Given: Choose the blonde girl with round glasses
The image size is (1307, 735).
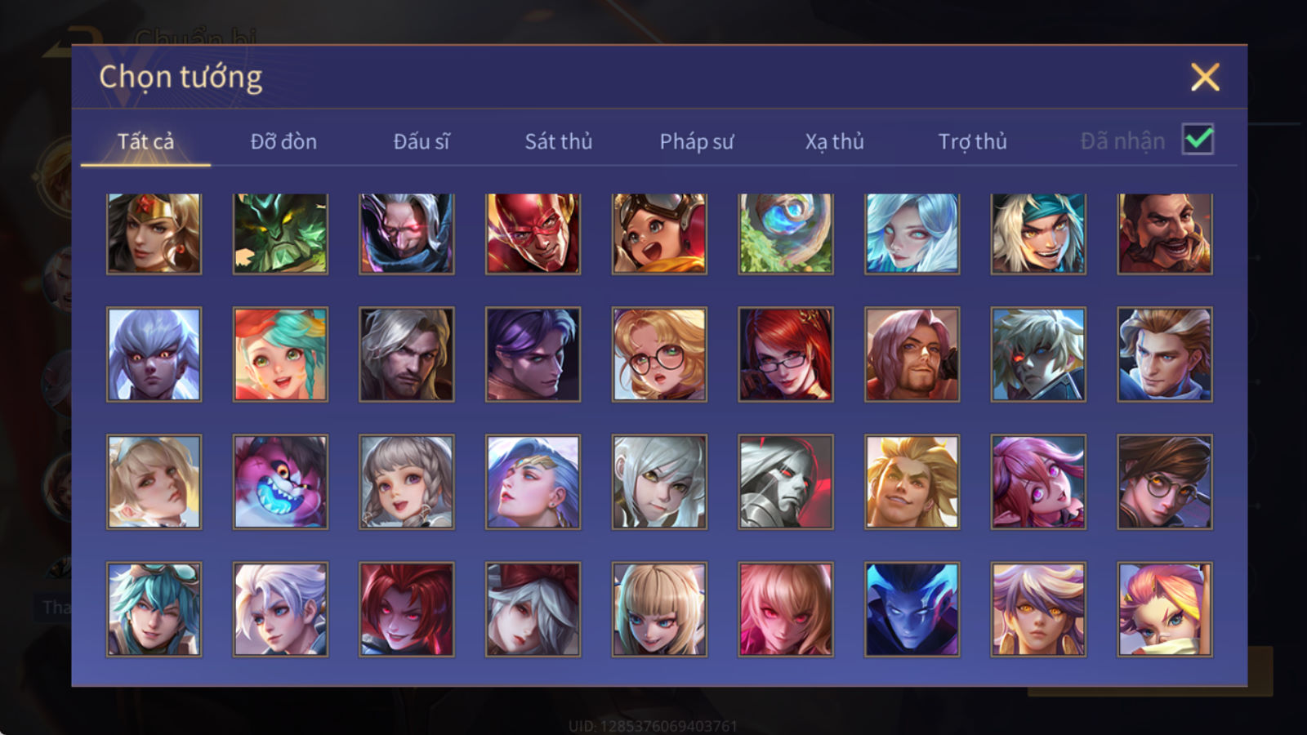Looking at the screenshot, I should (659, 354).
